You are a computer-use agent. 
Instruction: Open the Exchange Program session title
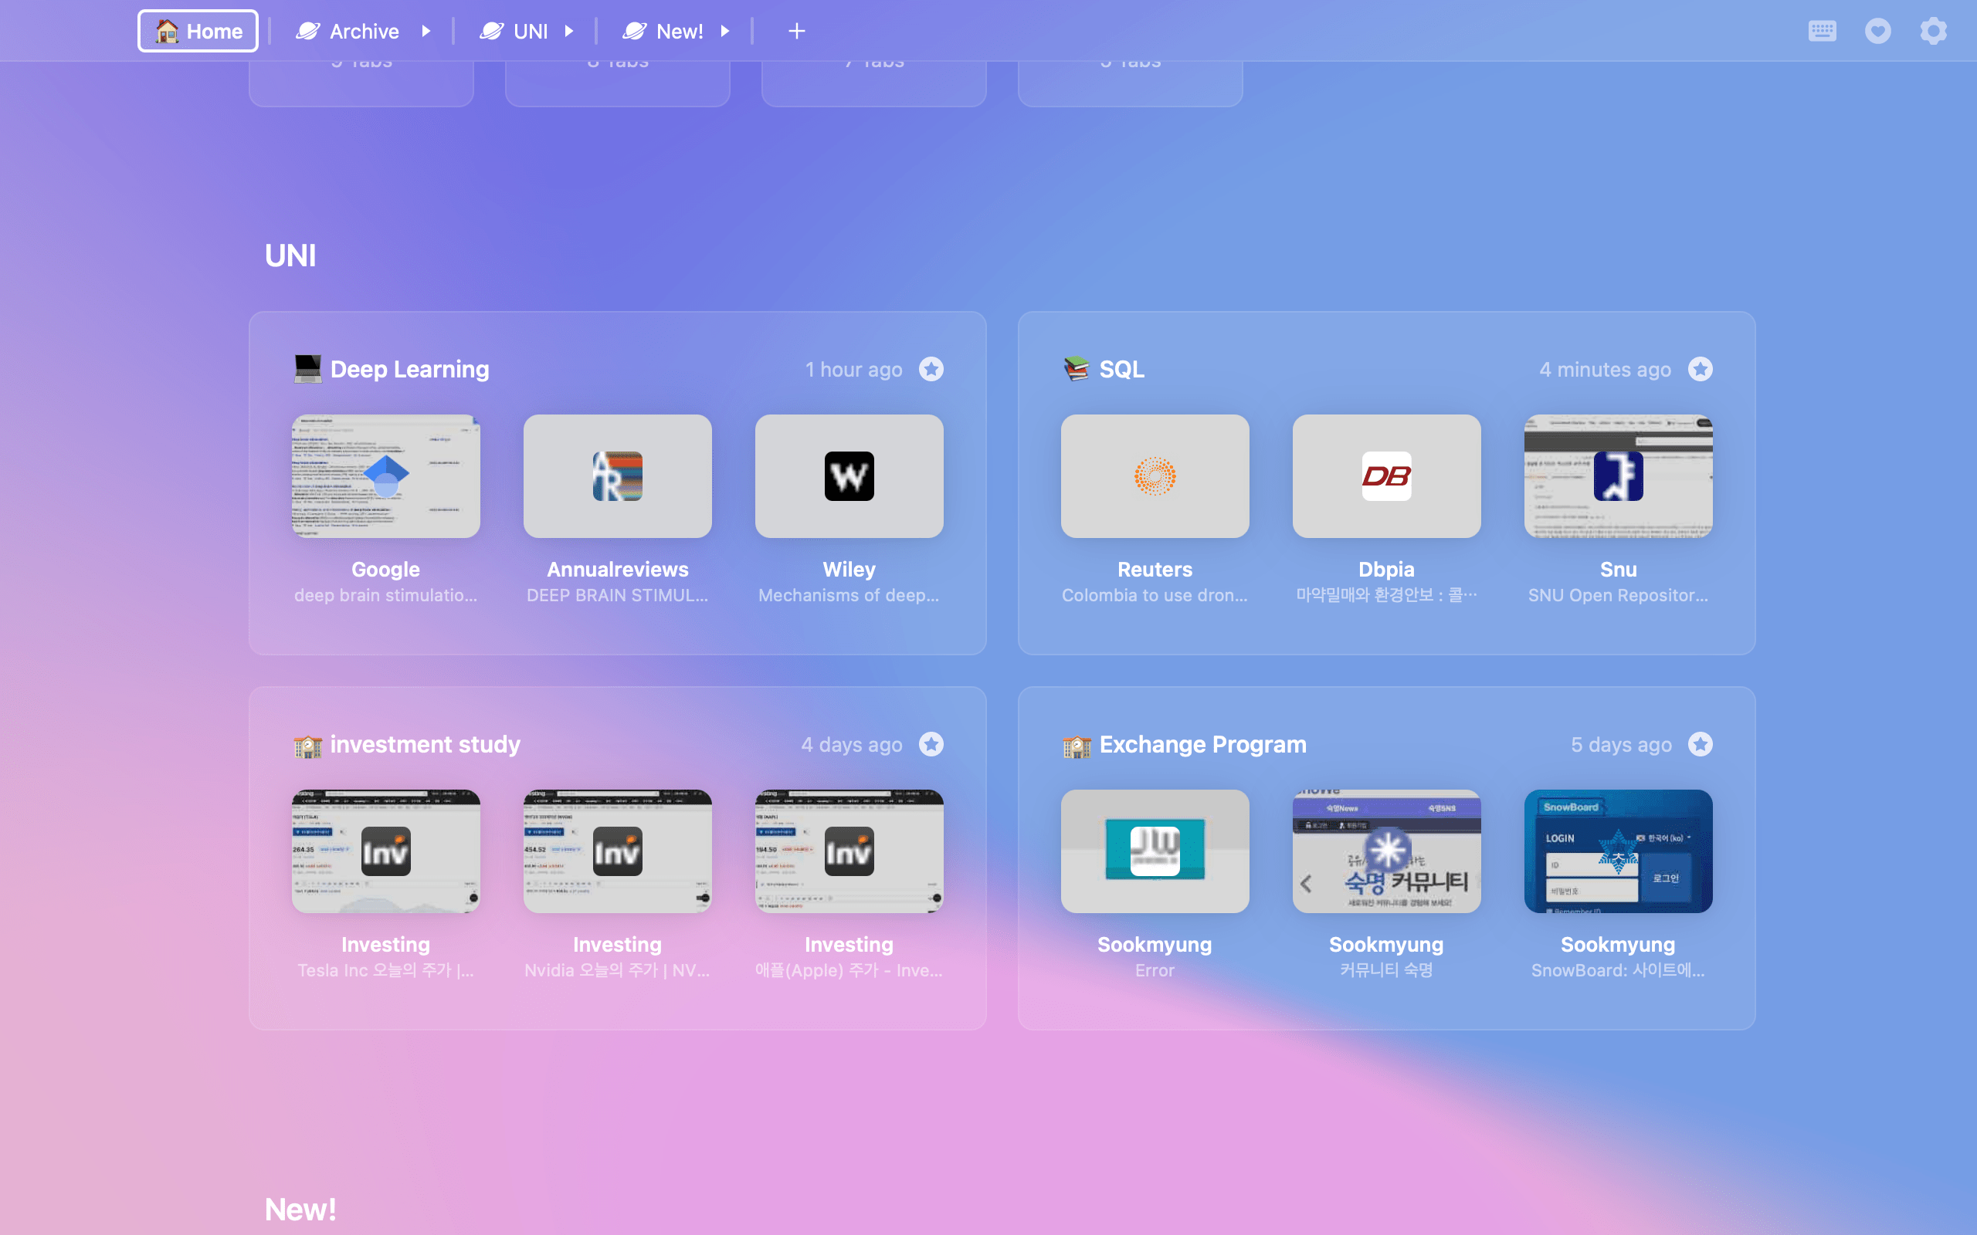pos(1202,744)
